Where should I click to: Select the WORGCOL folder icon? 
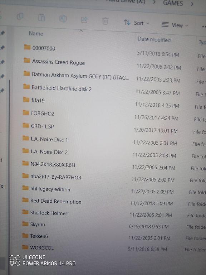tap(25, 247)
